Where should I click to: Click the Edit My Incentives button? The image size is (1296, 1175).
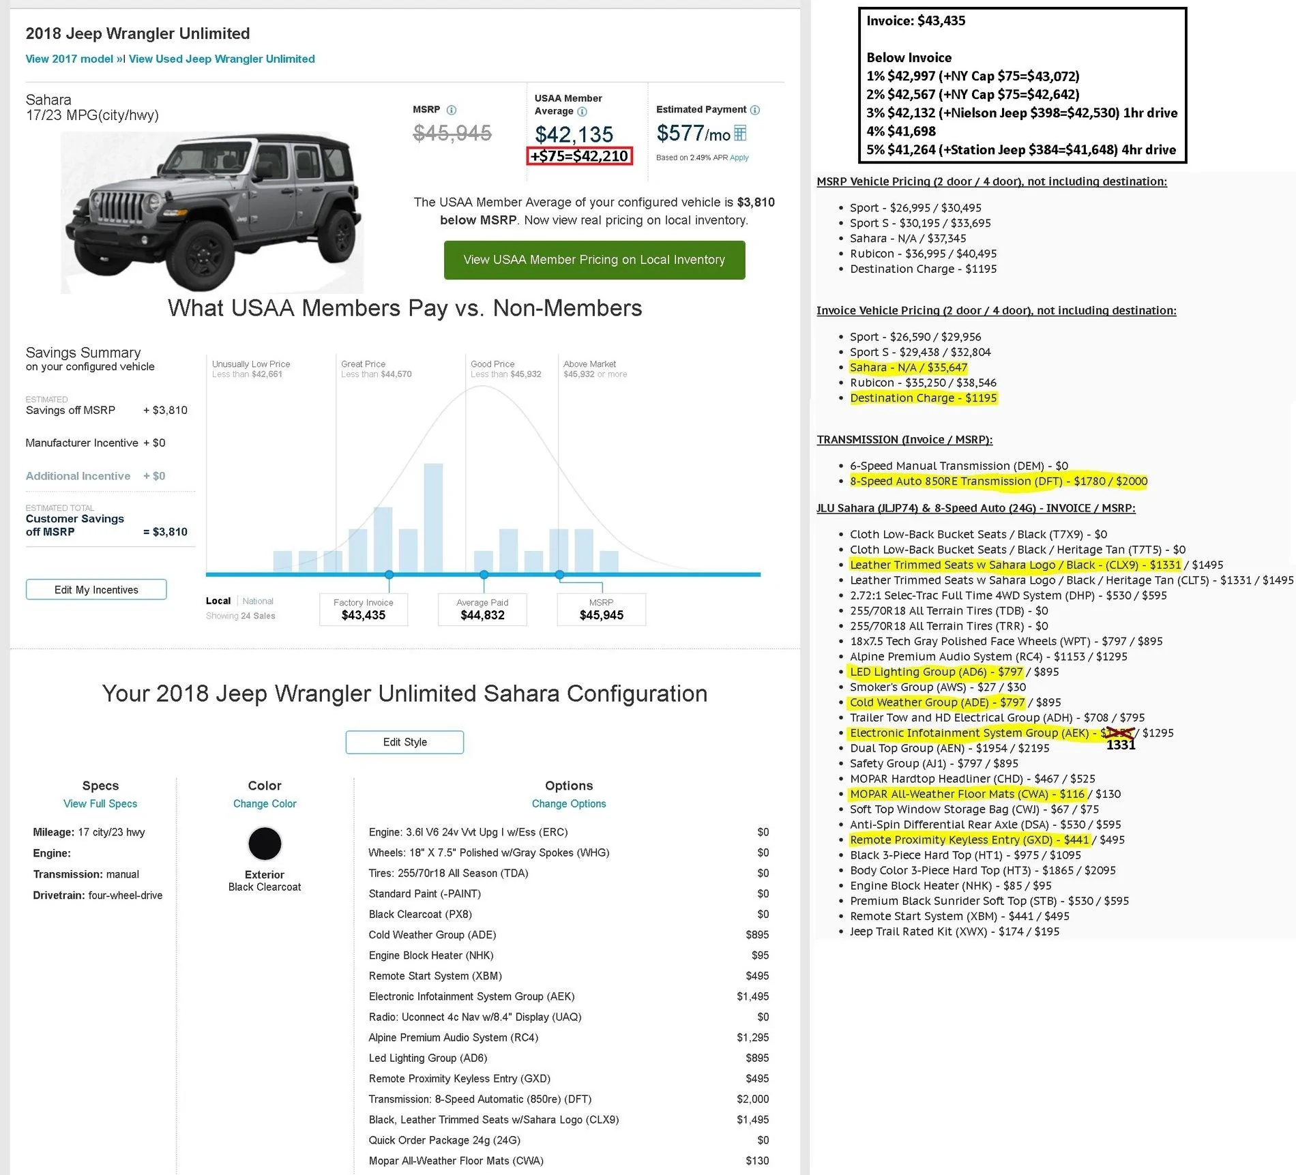[x=96, y=590]
